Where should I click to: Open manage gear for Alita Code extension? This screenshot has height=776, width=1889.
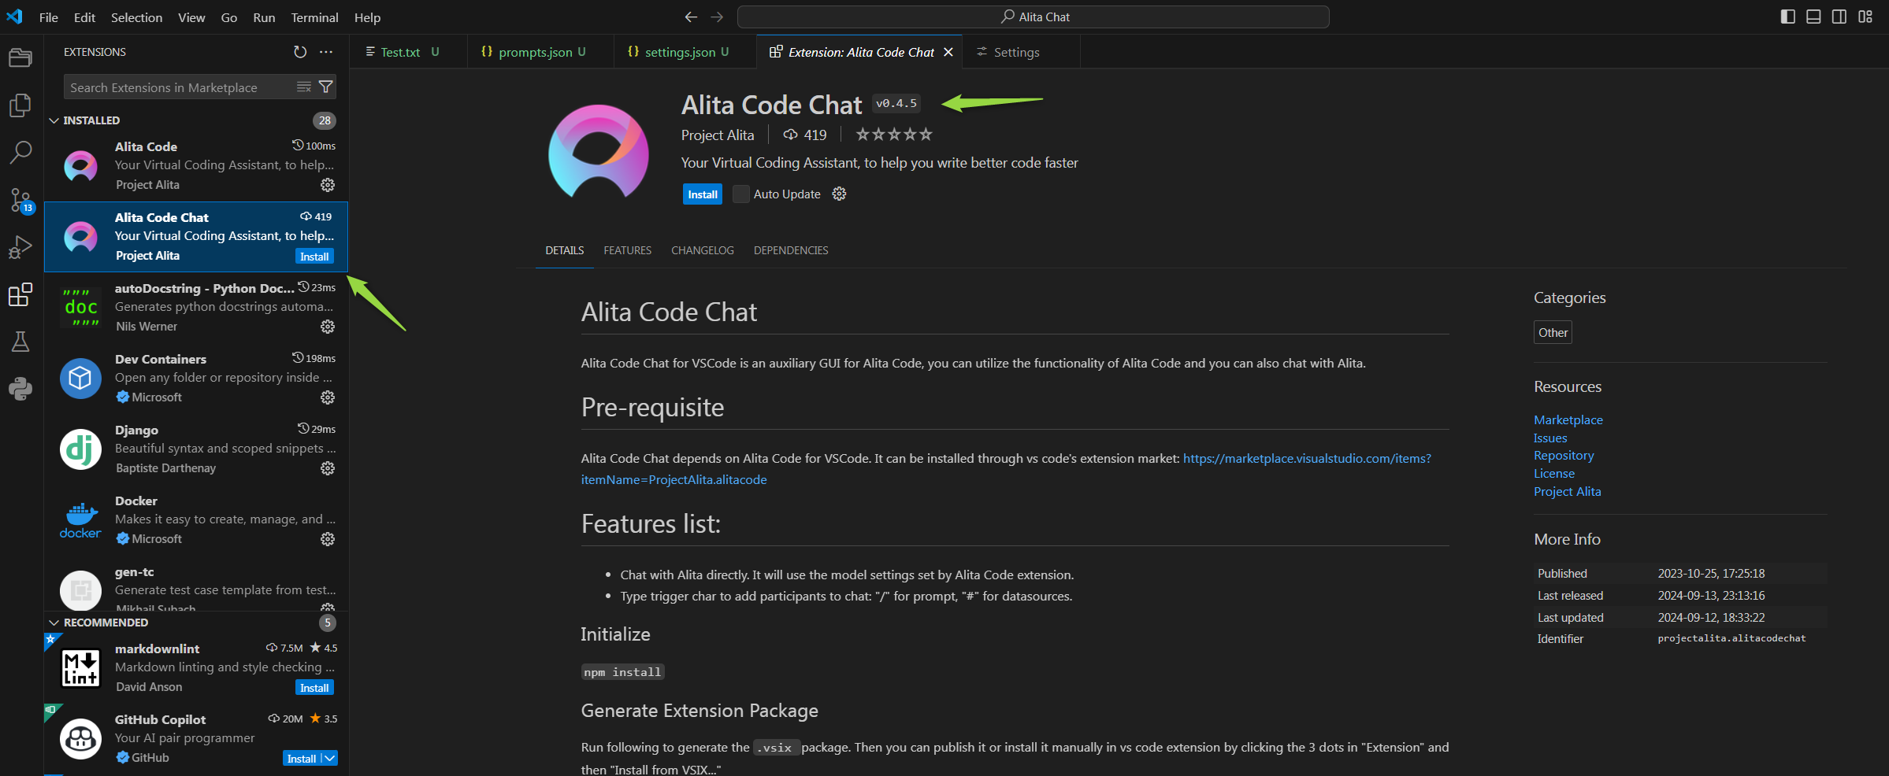[x=328, y=185]
